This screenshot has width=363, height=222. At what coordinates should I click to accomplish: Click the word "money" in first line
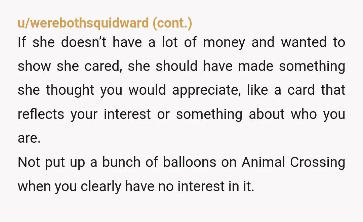click(x=224, y=43)
